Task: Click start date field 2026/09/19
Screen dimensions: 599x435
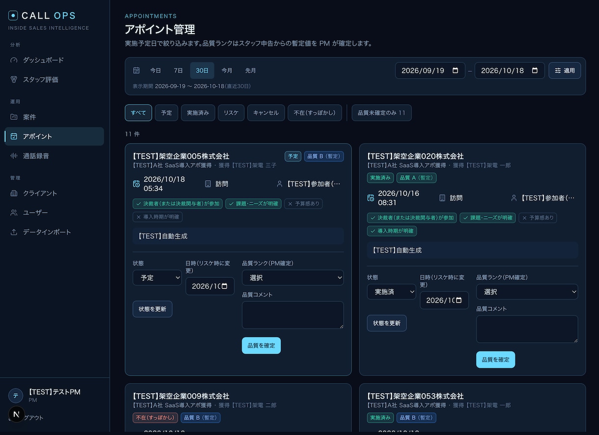Action: [430, 71]
